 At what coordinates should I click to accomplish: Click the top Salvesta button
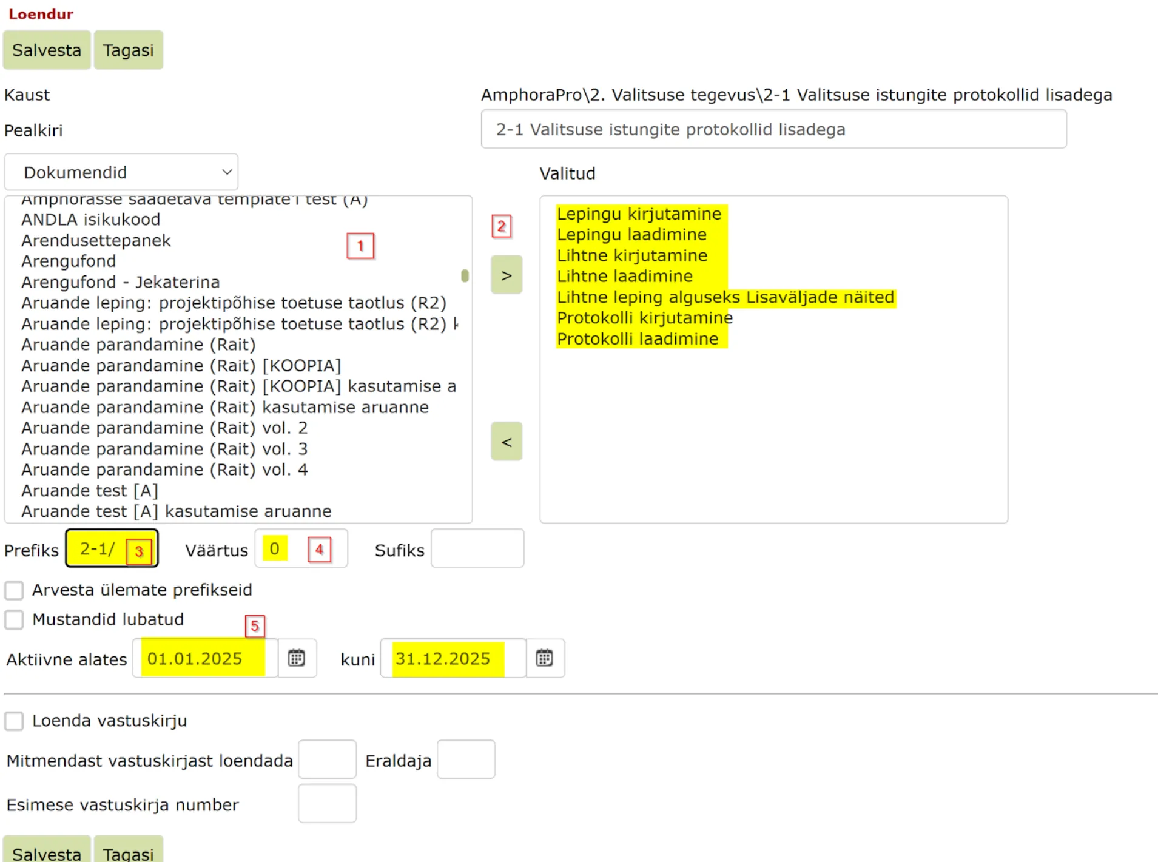coord(47,50)
